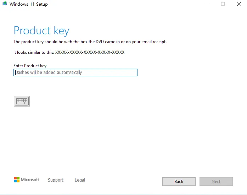Viewport: 247px width, 195px height.
Task: Click the Enter Product key label
Action: [x=30, y=66]
